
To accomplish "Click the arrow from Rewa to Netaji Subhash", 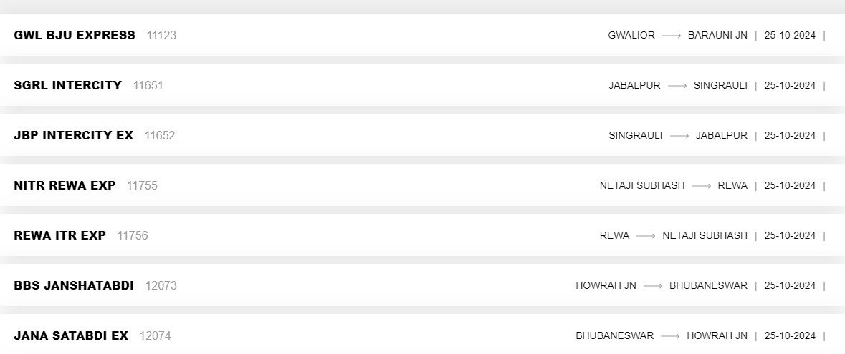I will click(646, 235).
